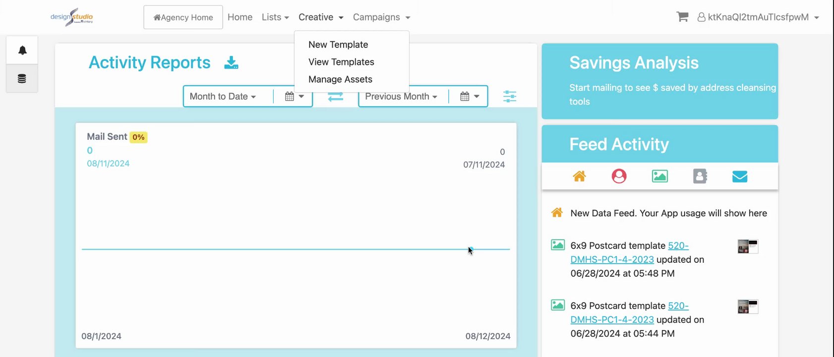Open the calendar picker beside Month to Date
834x357 pixels.
tap(295, 96)
